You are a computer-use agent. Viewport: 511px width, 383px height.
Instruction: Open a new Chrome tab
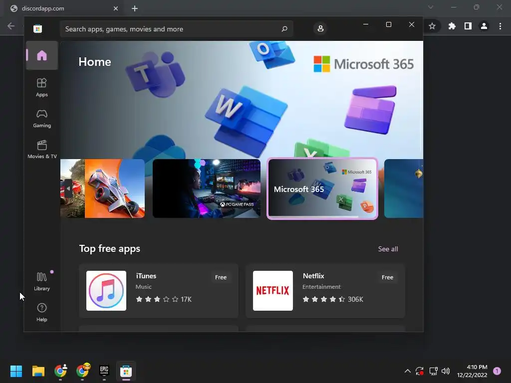coord(135,8)
